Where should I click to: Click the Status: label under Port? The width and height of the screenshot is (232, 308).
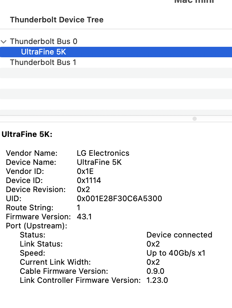[x=32, y=235]
